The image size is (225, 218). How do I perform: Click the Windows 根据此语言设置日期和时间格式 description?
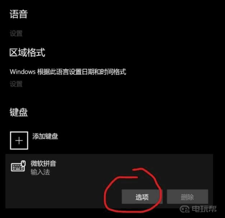[x=68, y=72]
